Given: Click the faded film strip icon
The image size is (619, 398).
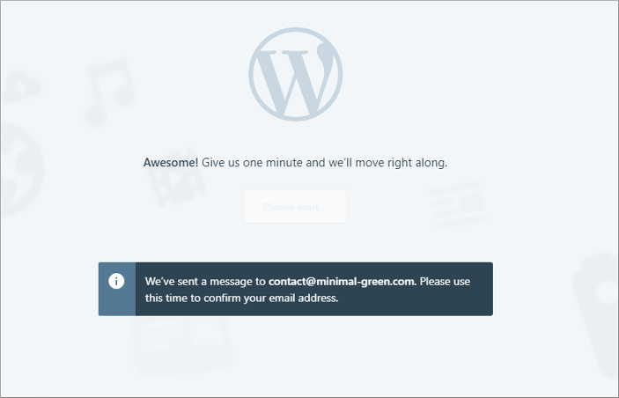Looking at the screenshot, I should pyautogui.click(x=174, y=179).
